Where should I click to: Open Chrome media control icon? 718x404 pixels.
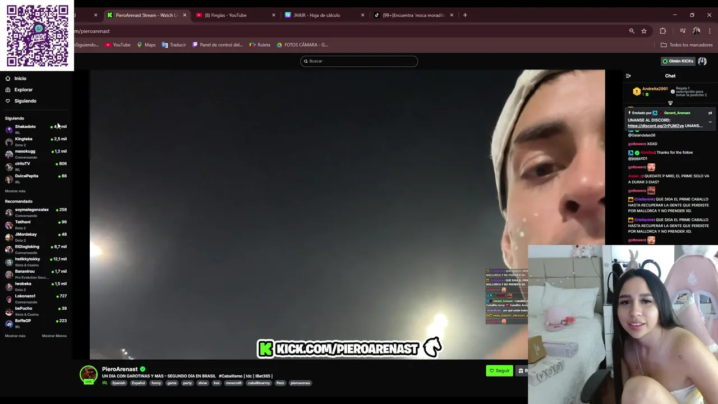point(683,31)
